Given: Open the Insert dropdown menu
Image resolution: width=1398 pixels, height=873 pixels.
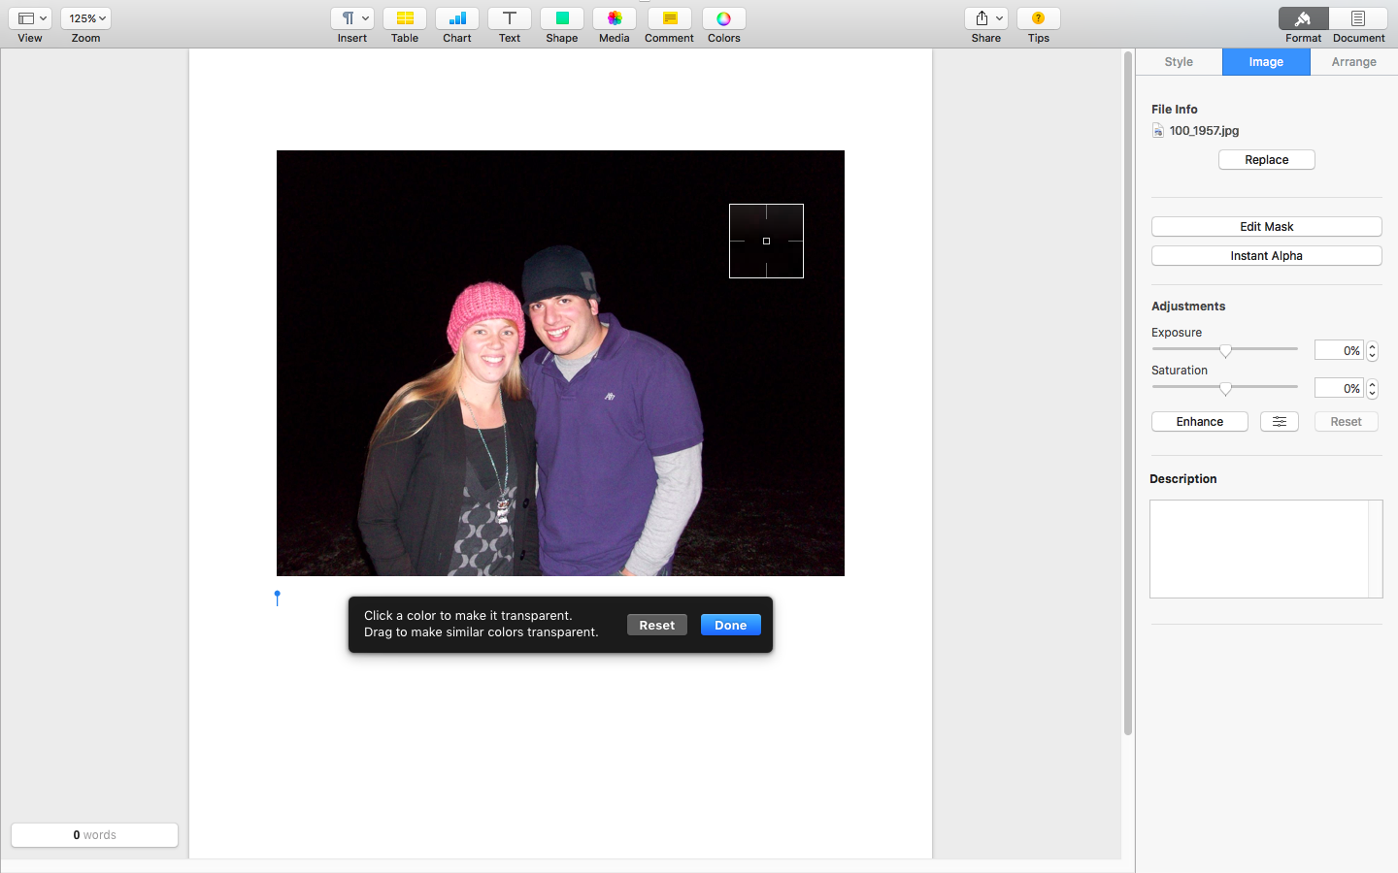Looking at the screenshot, I should 351,17.
